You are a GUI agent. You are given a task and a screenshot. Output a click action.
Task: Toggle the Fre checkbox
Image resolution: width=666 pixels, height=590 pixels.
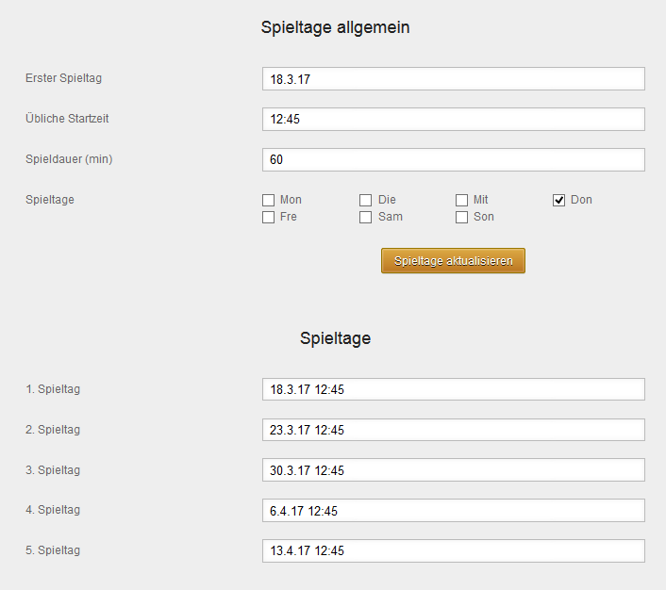(x=269, y=218)
